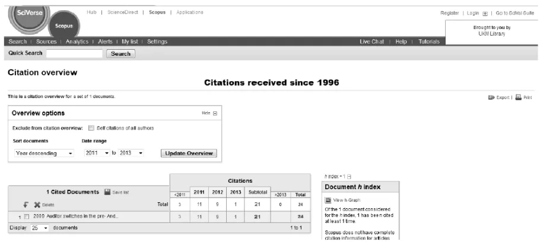Open the Search menu item
Viewport: 540px width, 242px height.
pos(18,42)
